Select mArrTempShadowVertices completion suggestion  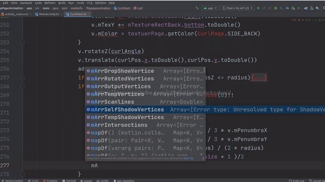pos(145,117)
